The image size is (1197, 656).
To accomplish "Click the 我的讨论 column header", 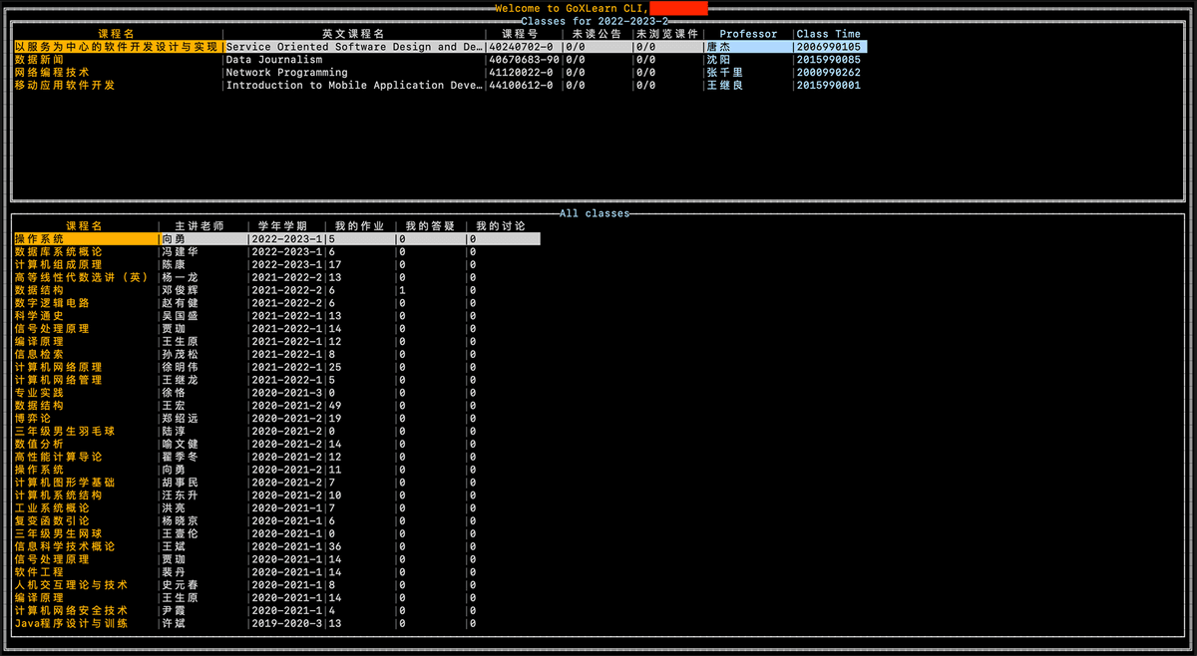I will click(x=501, y=226).
